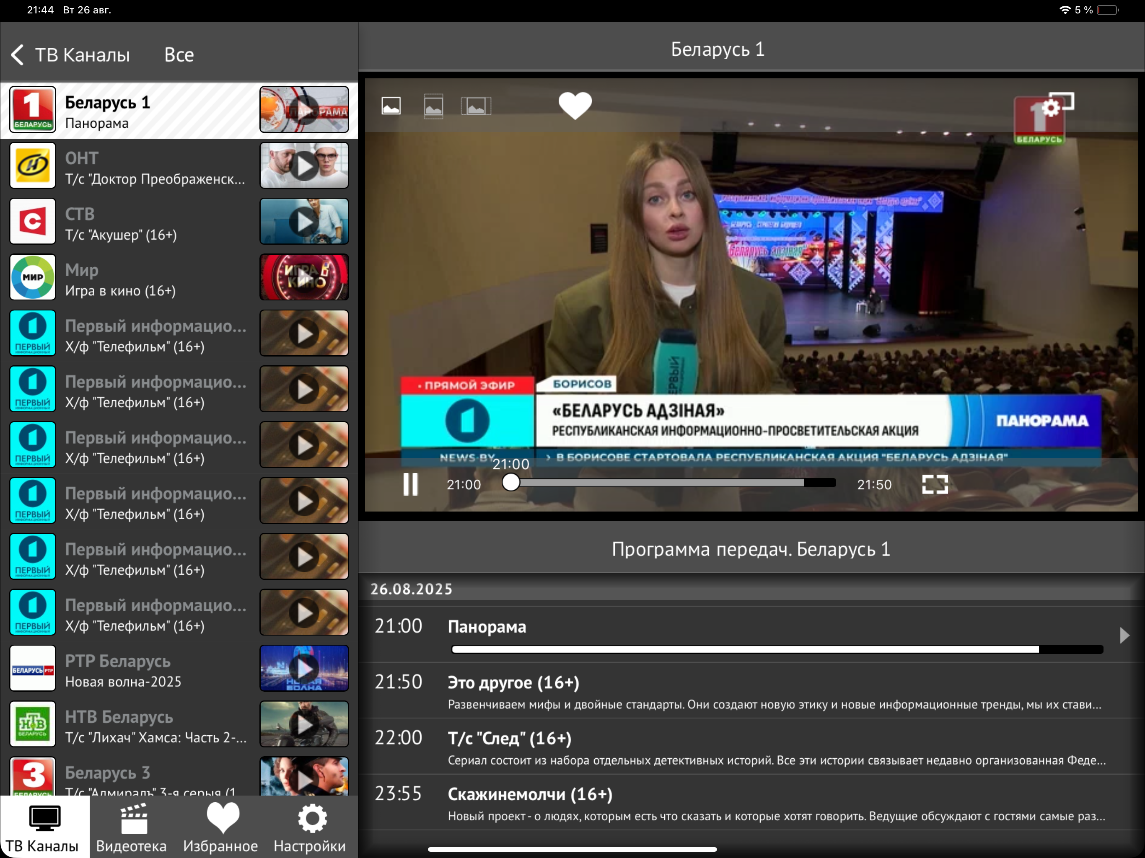Open the 'Т/с "Акушер" (16+)' programme line
The image size is (1145, 858).
tap(121, 235)
